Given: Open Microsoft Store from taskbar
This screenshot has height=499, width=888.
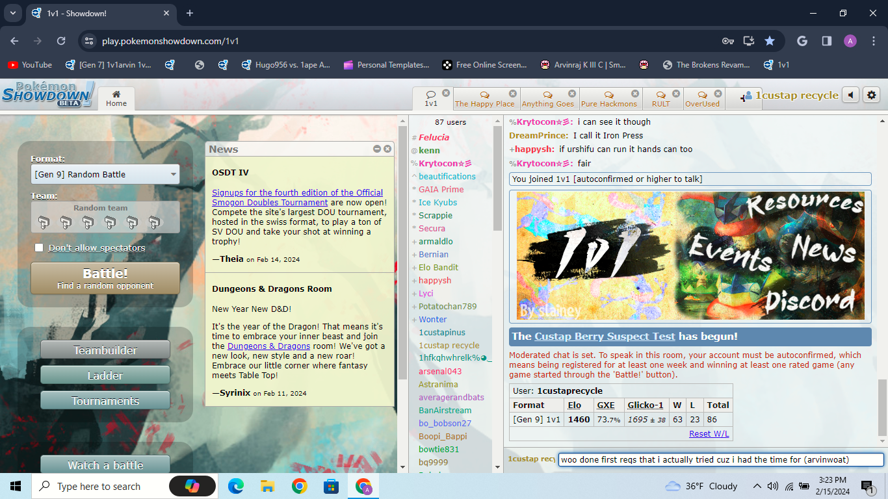Looking at the screenshot, I should click(331, 486).
